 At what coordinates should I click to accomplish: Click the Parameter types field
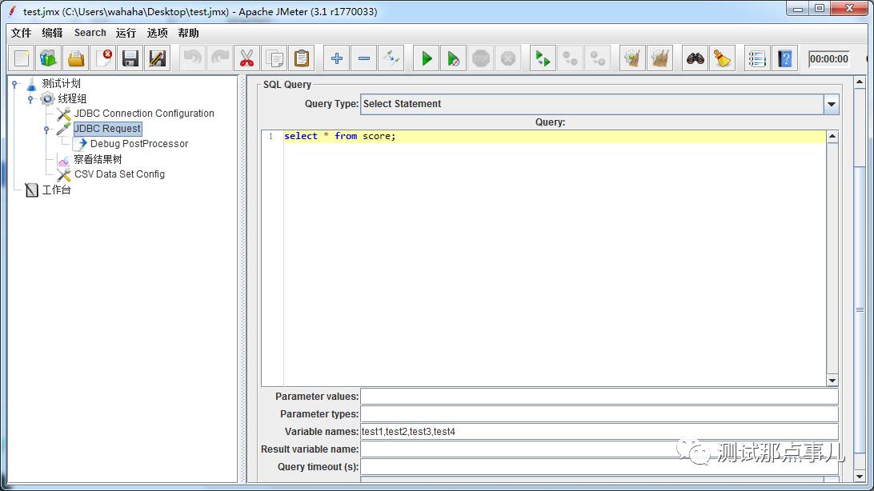599,414
